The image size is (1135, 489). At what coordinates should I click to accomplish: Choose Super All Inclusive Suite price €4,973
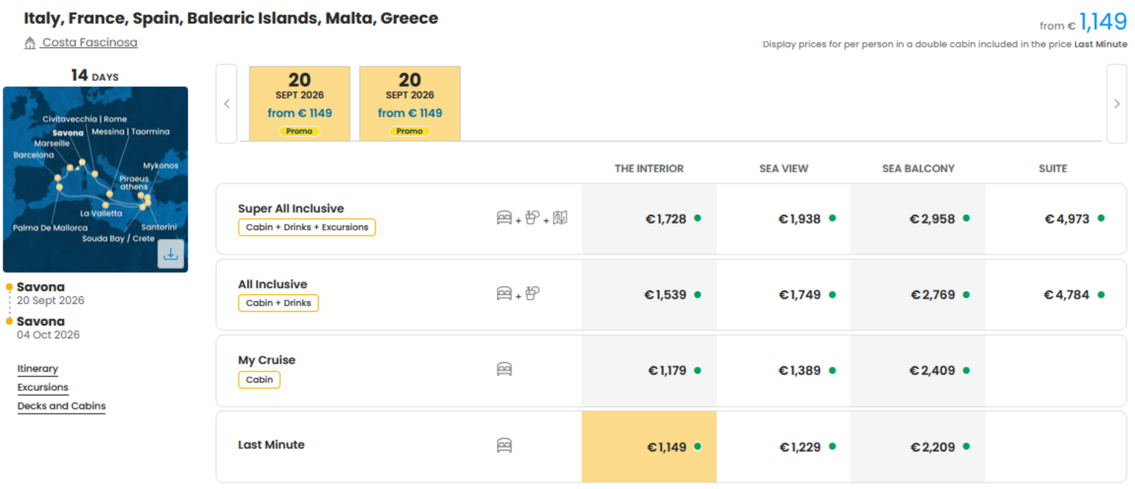[1056, 219]
